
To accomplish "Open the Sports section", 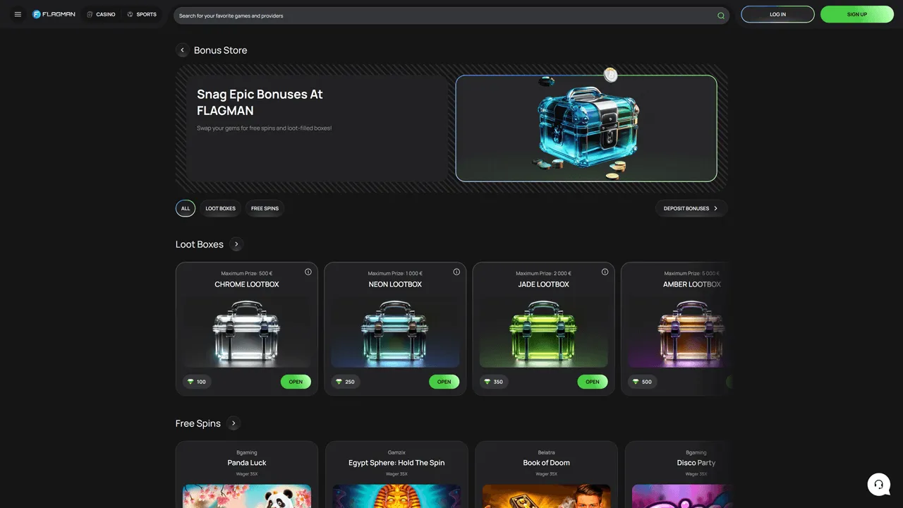I will point(142,14).
